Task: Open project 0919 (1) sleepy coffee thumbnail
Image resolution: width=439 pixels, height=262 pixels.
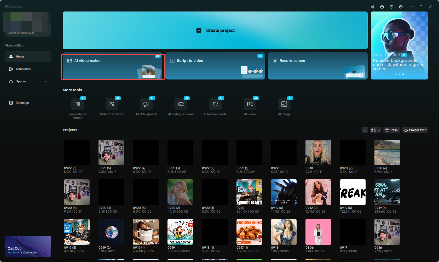Action: coord(146,232)
